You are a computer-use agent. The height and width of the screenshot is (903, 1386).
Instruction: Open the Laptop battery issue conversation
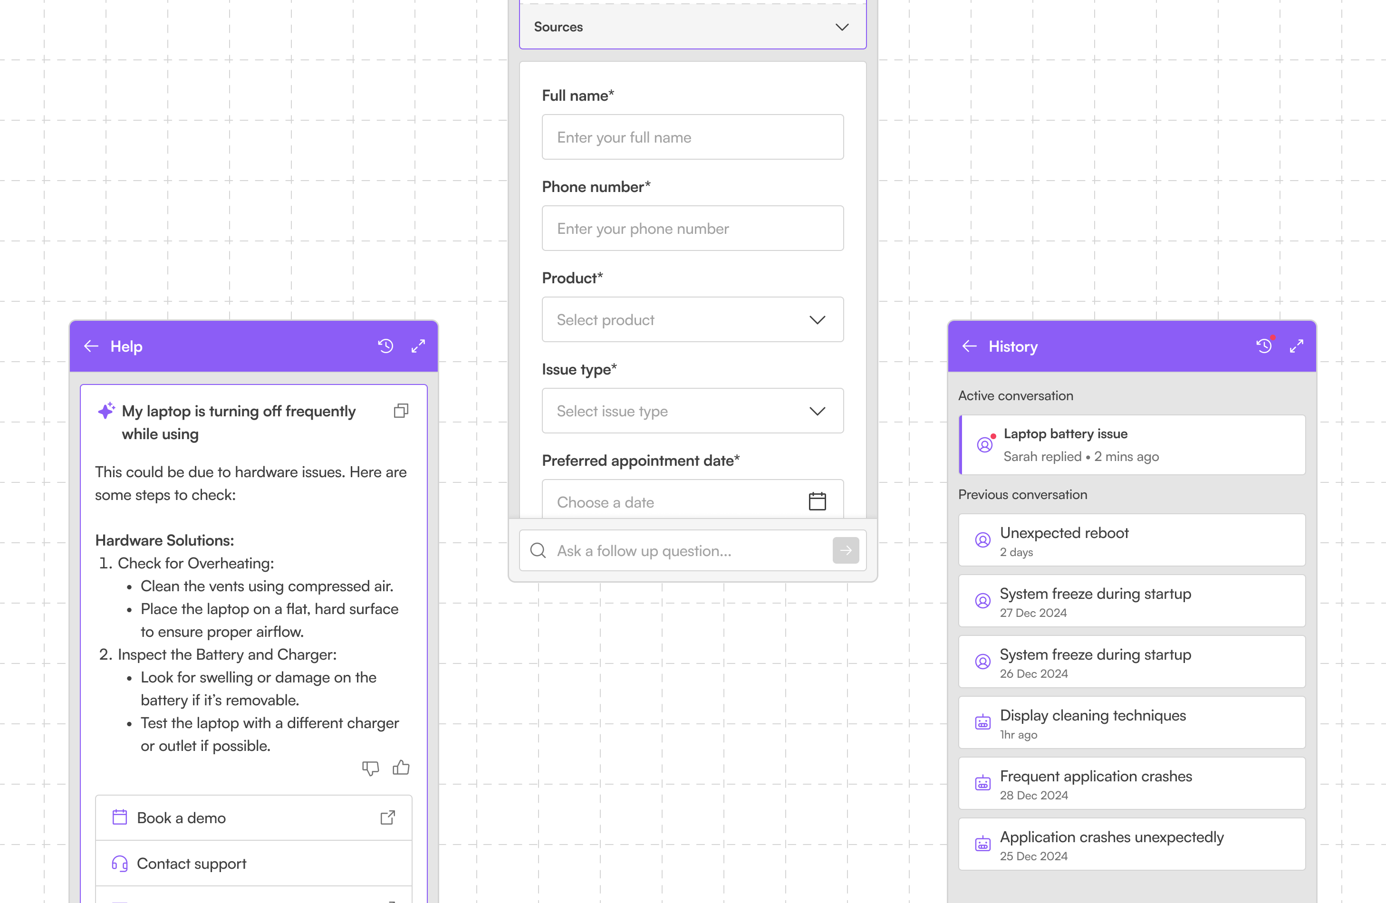pos(1132,445)
